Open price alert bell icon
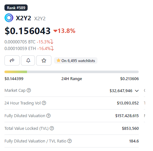The image size is (153, 151). [28, 60]
